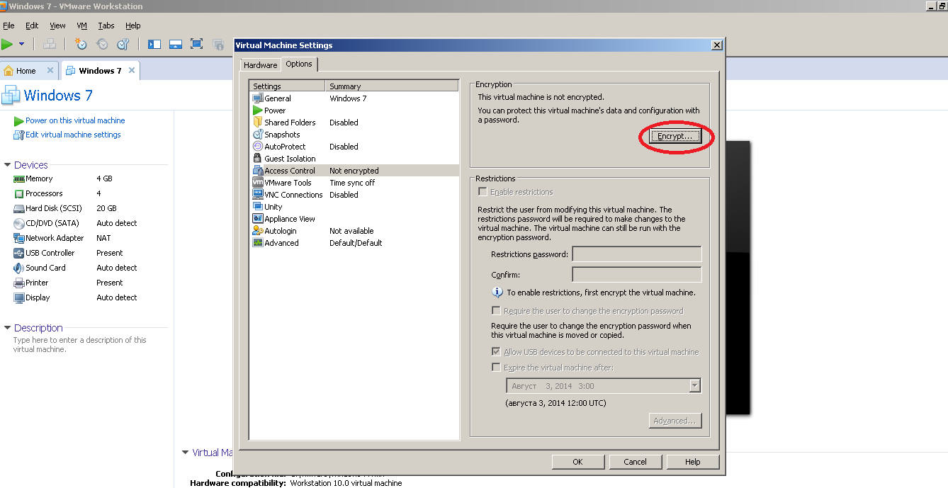Click the Confirm password field
Image resolution: width=948 pixels, height=488 pixels.
637,275
